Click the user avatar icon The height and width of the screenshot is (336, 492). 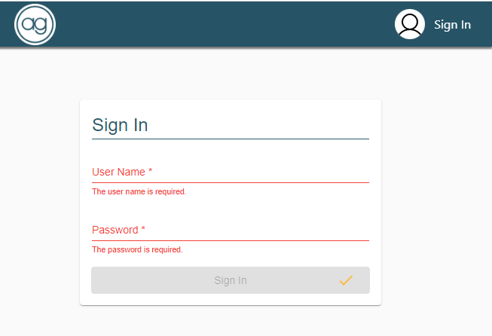click(410, 24)
